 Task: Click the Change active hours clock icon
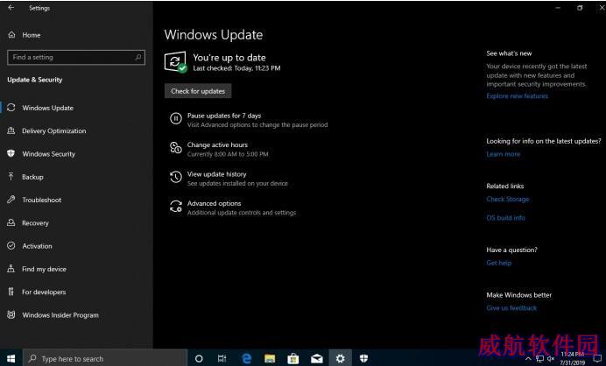(175, 148)
